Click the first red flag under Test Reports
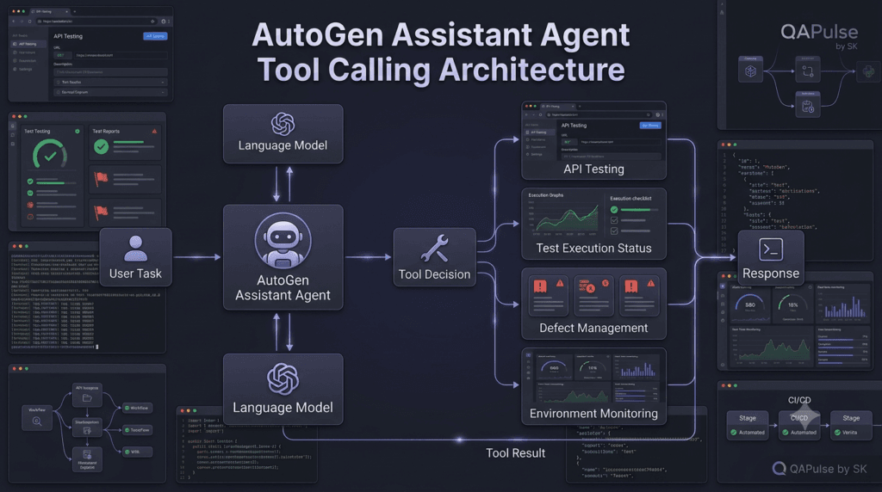Image resolution: width=882 pixels, height=492 pixels. click(x=101, y=179)
